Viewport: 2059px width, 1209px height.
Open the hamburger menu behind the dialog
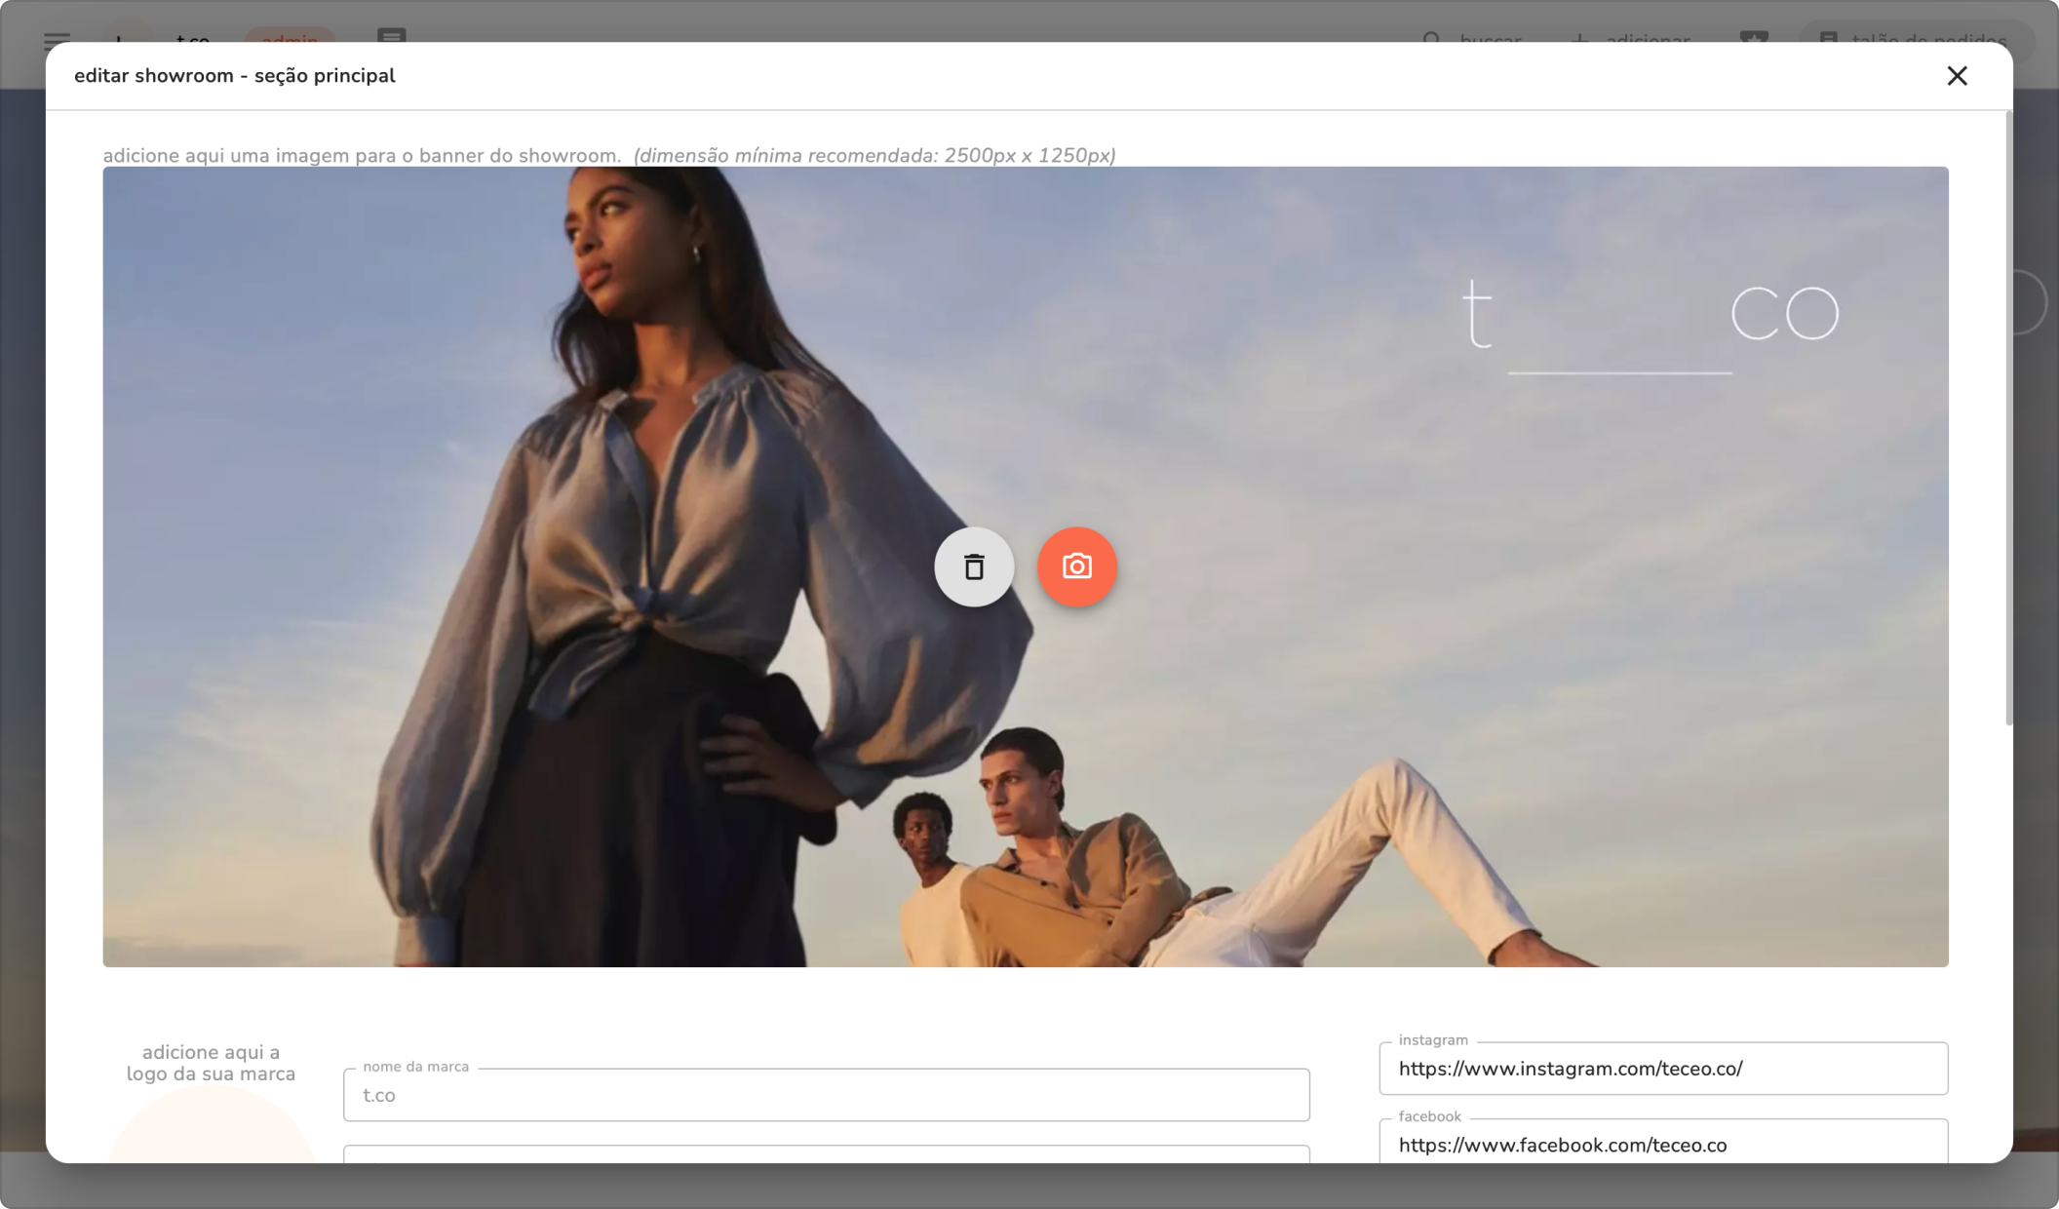coord(57,38)
